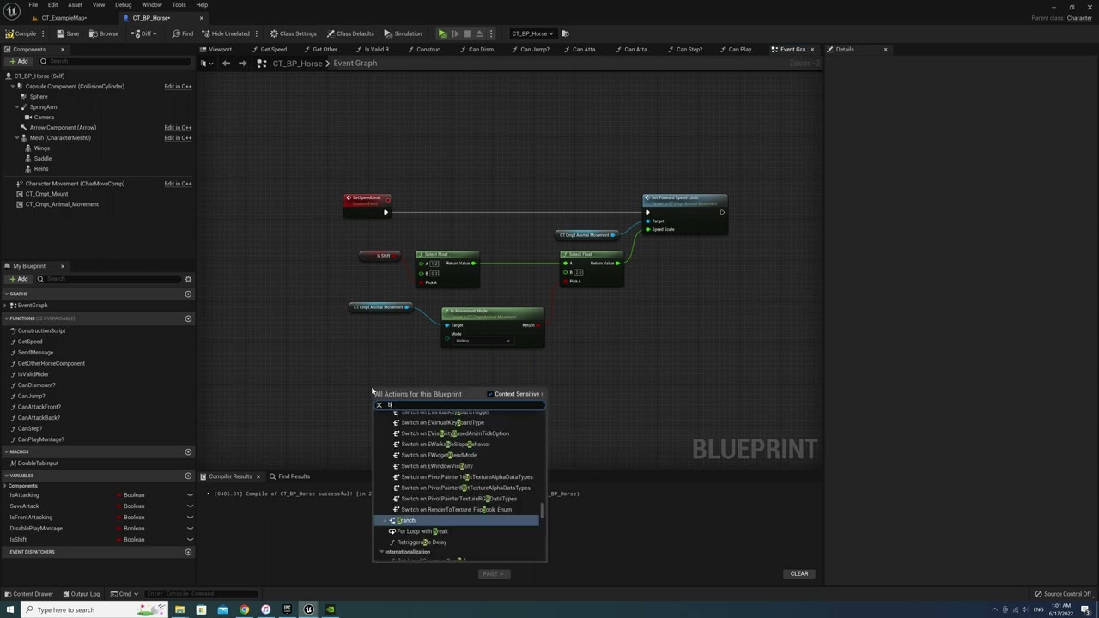Open the Find Results tab
Viewport: 1099px width, 618px height.
click(289, 476)
